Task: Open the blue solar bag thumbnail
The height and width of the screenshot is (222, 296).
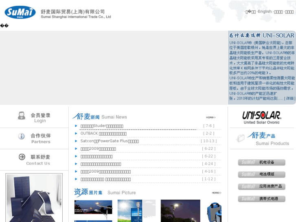Action: (214, 212)
